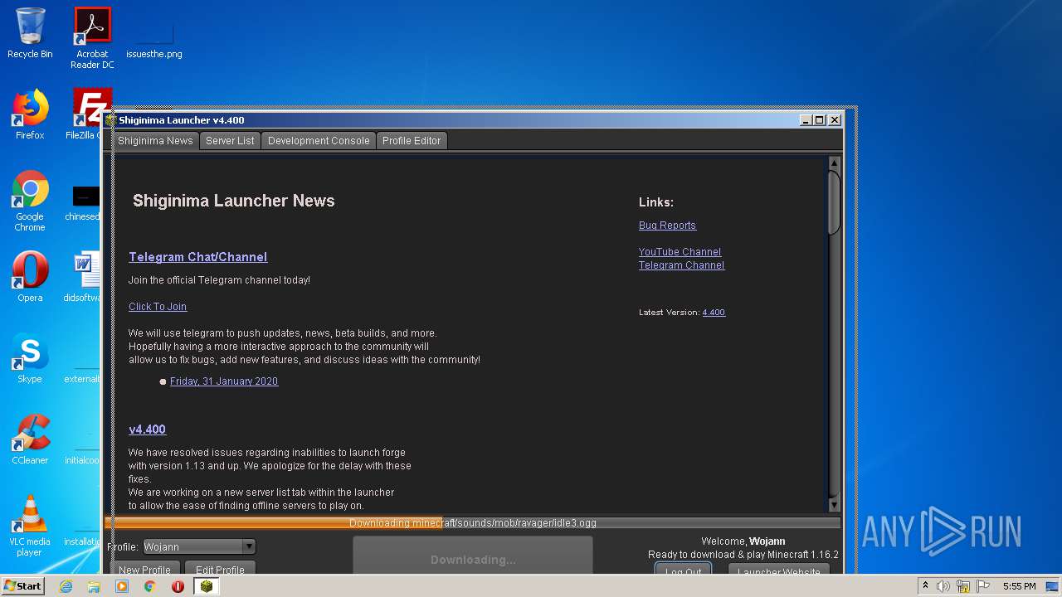Open the Profile Editor tab

[412, 141]
